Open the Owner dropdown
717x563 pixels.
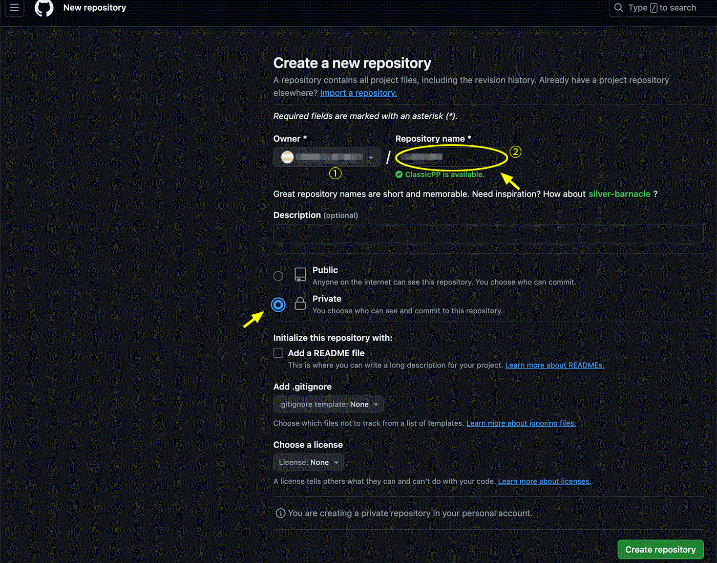[327, 157]
